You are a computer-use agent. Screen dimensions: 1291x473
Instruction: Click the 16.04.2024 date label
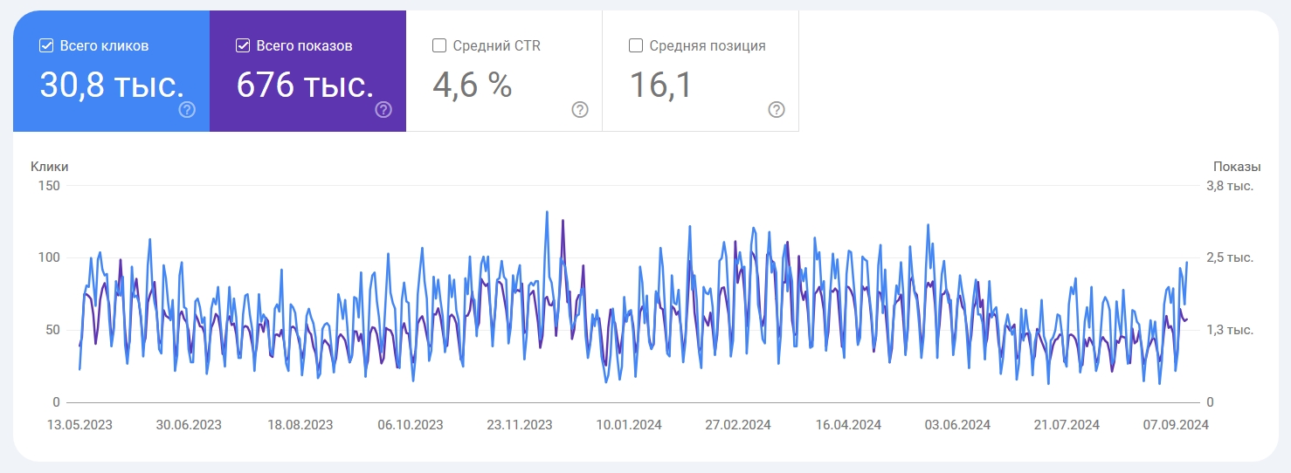tap(848, 426)
